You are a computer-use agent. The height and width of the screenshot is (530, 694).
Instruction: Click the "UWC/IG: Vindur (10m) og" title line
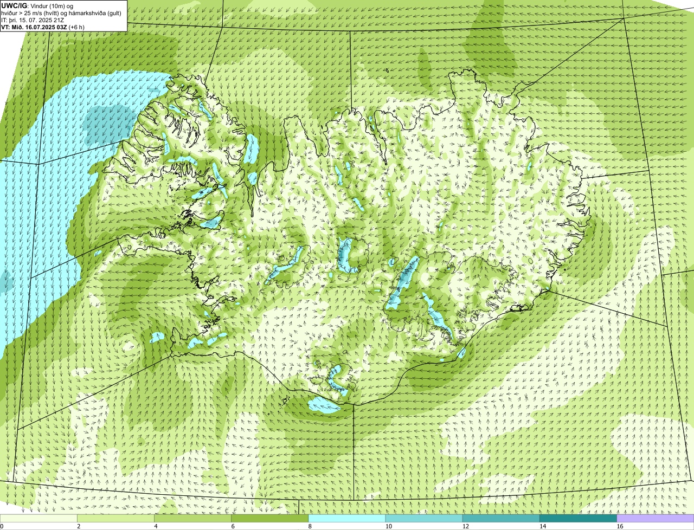[x=37, y=5]
